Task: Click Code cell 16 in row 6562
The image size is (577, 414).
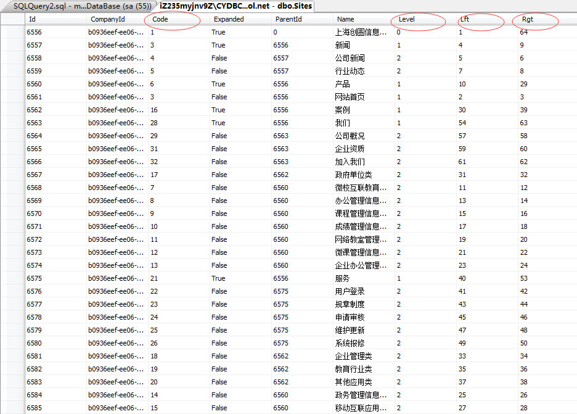Action: (x=179, y=110)
